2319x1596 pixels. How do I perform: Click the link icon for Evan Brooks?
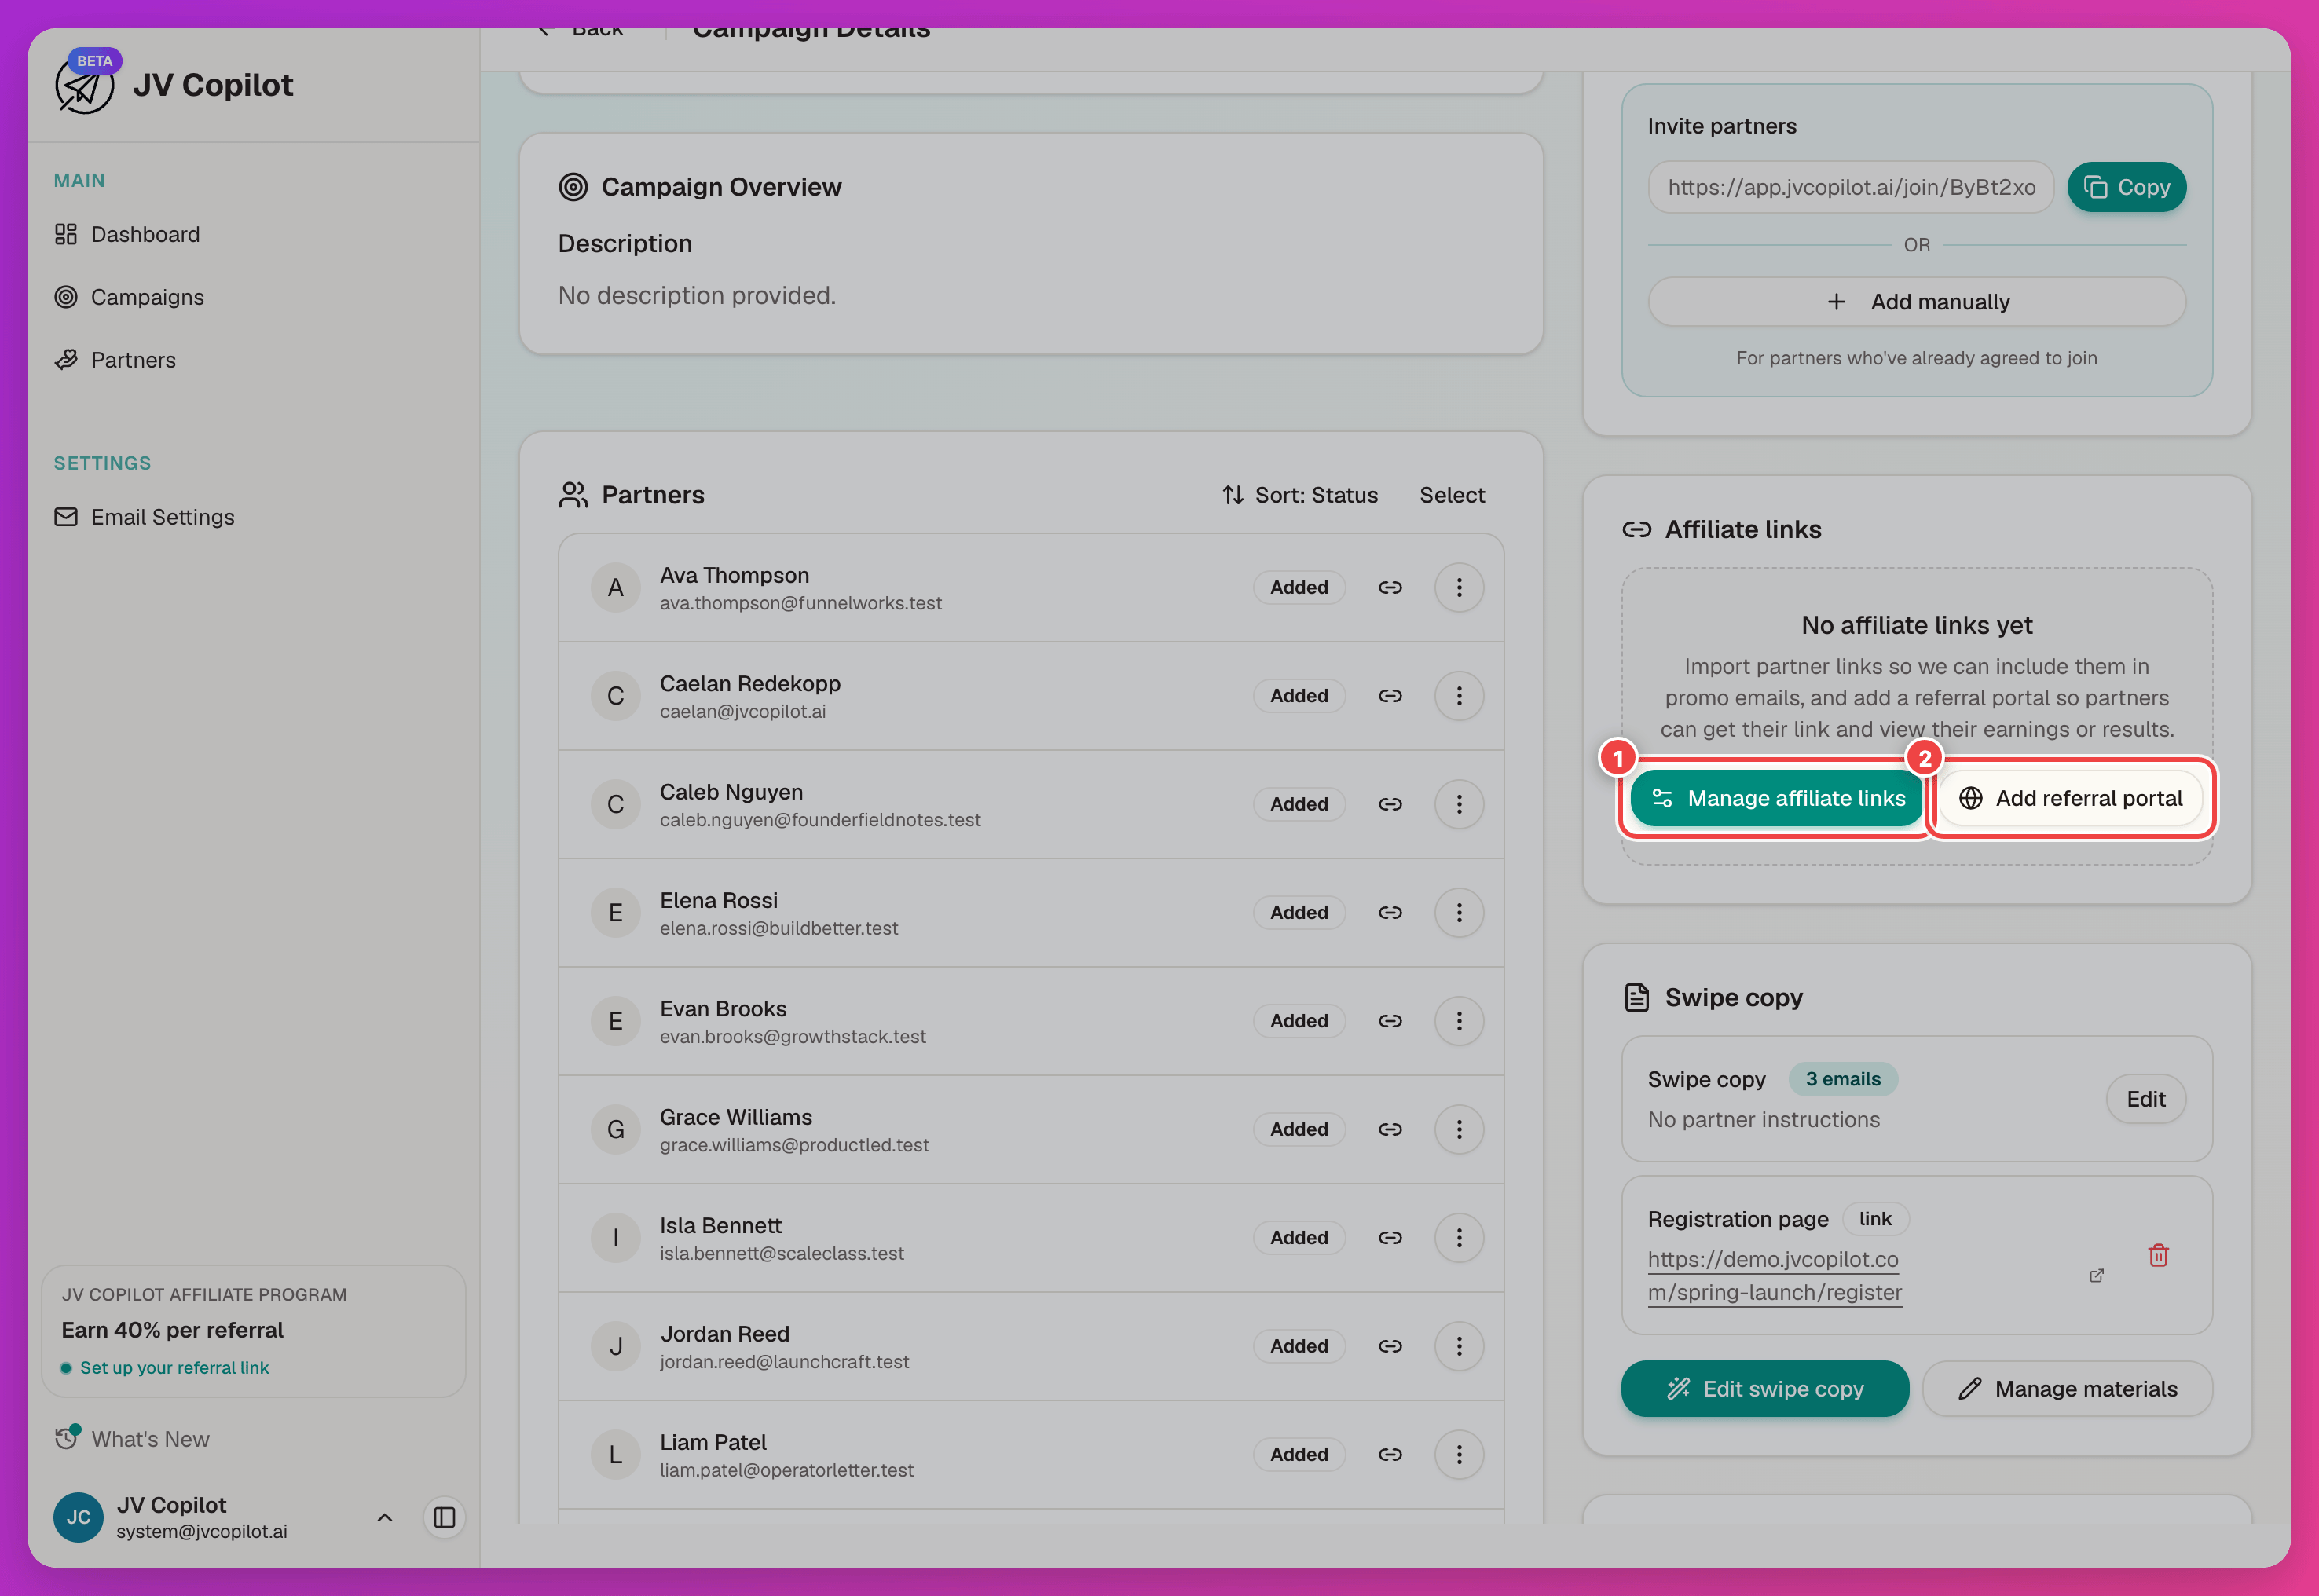tap(1390, 1021)
